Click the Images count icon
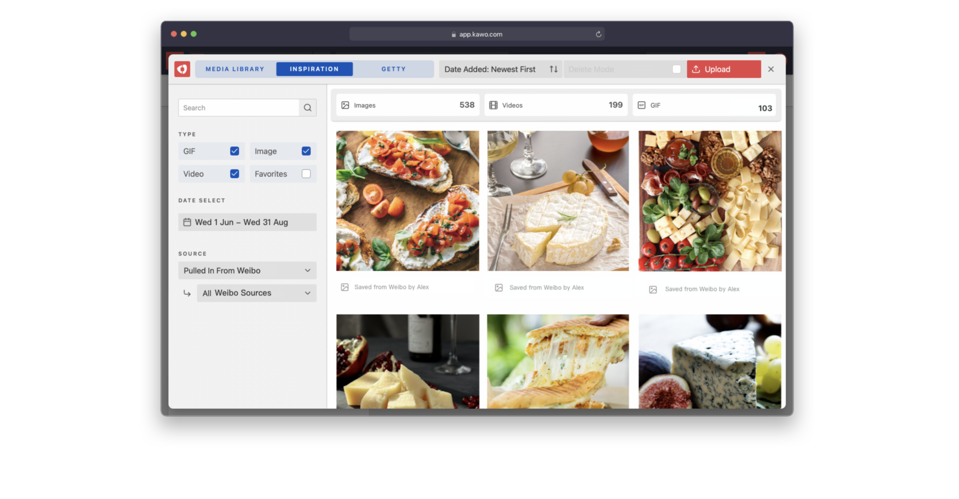The width and height of the screenshot is (959, 499). 345,105
